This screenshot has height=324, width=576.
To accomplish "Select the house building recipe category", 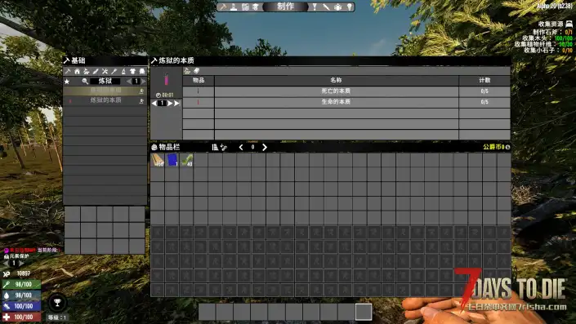I will coord(77,71).
